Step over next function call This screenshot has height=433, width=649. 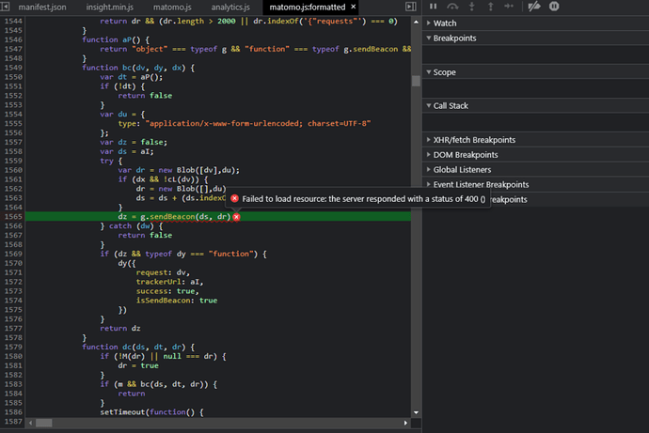pos(452,7)
